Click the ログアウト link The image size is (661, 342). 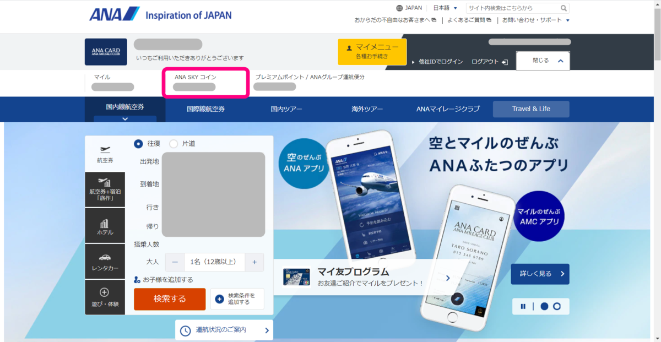point(485,62)
